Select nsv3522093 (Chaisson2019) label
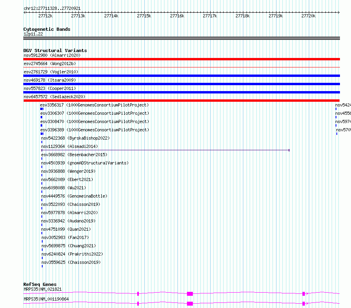 coord(71,204)
